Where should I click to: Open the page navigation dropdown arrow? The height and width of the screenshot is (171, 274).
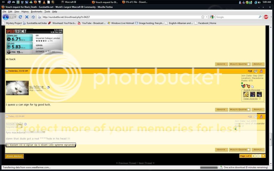tap(264, 156)
